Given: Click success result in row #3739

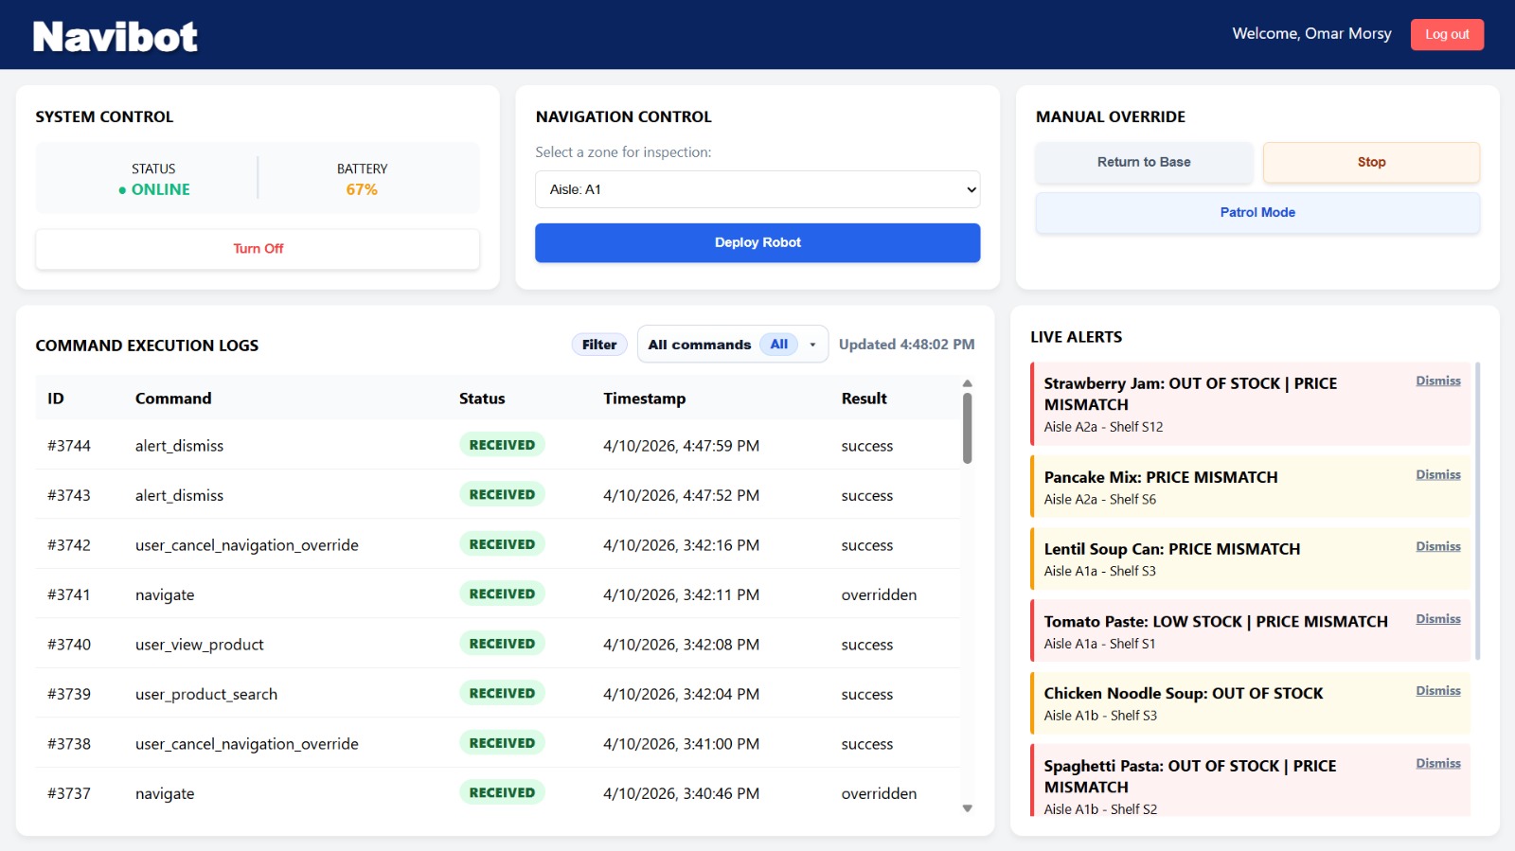Looking at the screenshot, I should (867, 695).
